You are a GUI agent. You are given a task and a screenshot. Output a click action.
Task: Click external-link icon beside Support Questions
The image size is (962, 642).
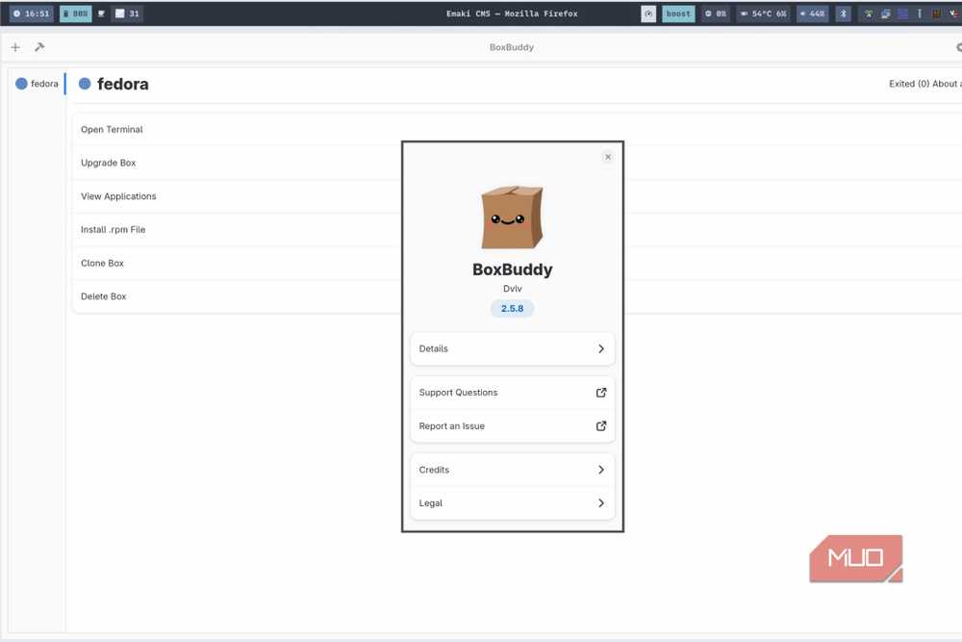(x=601, y=392)
